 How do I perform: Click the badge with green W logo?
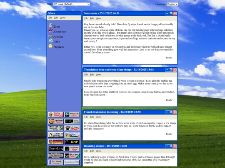coord(72,156)
